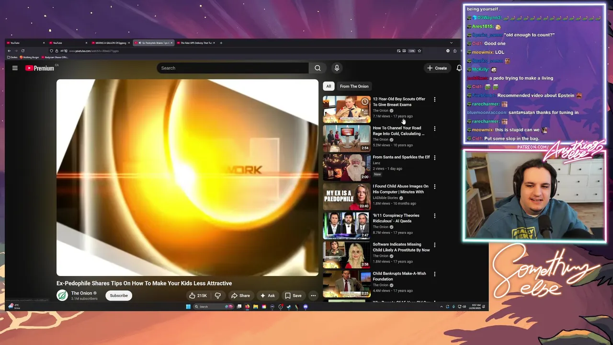List all tabs with dropdown chevron

[x=451, y=43]
